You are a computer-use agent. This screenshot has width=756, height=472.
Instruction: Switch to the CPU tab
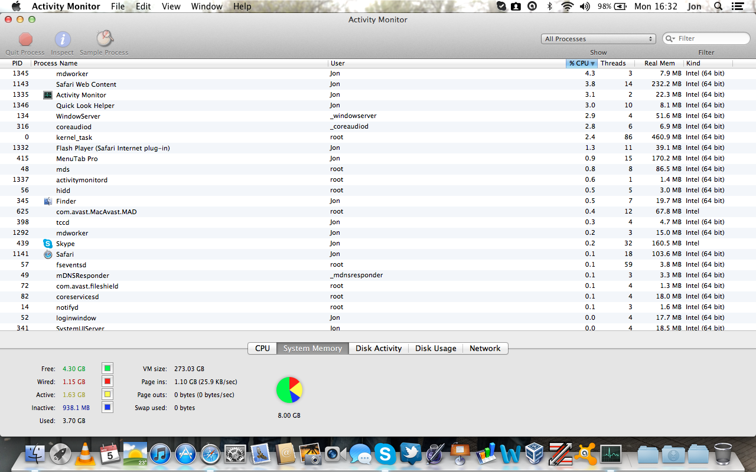click(x=263, y=348)
